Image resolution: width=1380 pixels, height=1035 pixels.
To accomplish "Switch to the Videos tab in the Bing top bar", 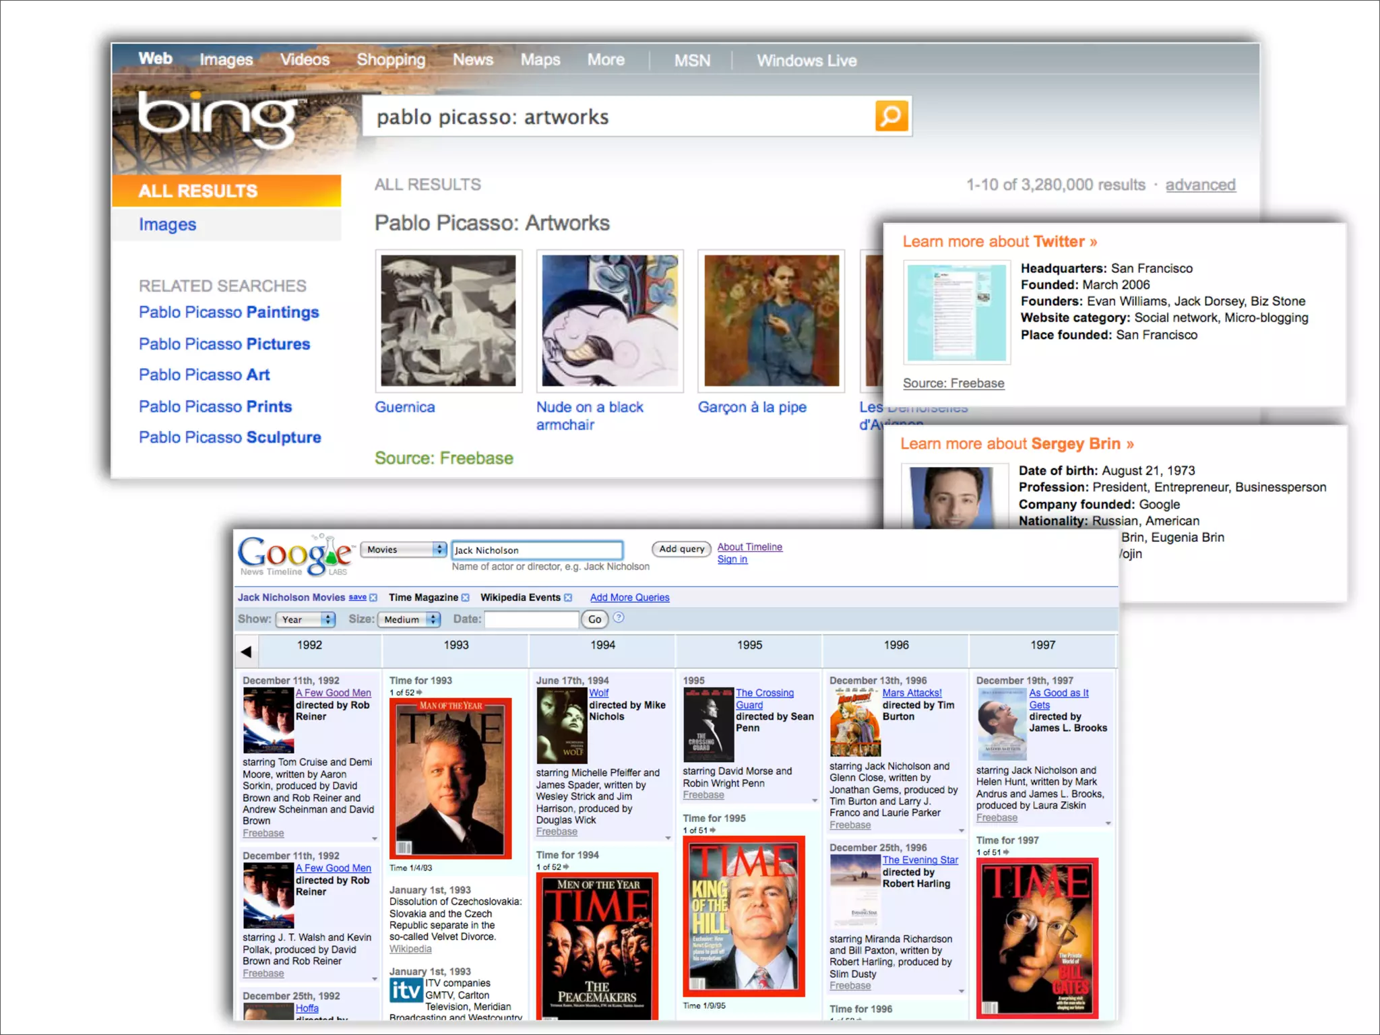I will (305, 60).
